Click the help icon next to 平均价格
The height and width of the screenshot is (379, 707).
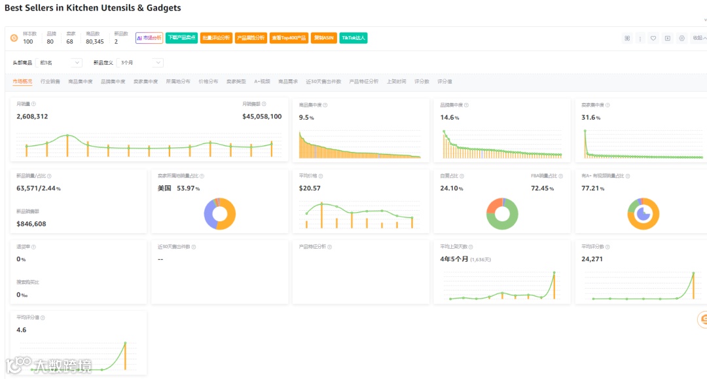[321, 176]
